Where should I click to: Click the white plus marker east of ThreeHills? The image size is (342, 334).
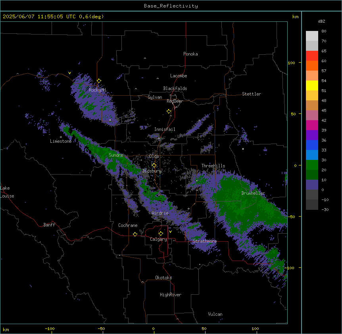(243, 149)
